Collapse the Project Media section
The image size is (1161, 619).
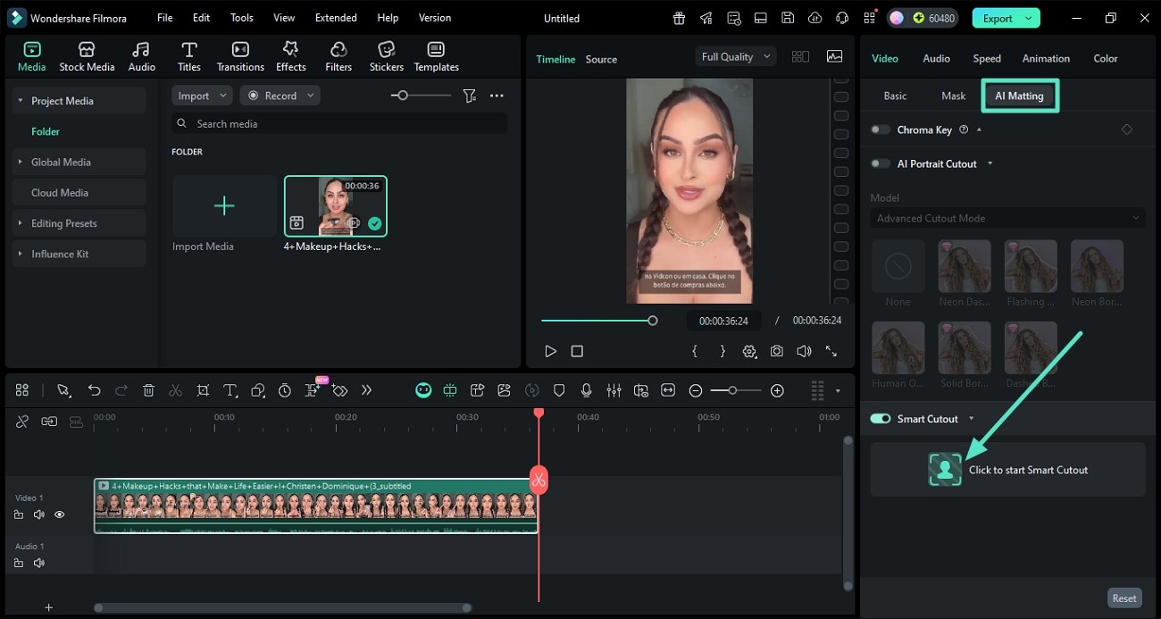coord(21,100)
